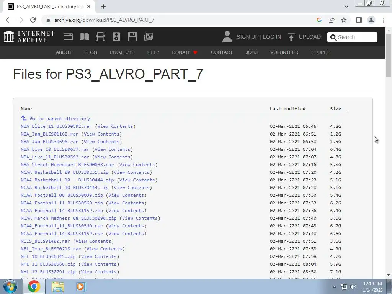The image size is (392, 294).
Task: Close the PS3_ALVRO_PART_7 tab
Action: [89, 7]
